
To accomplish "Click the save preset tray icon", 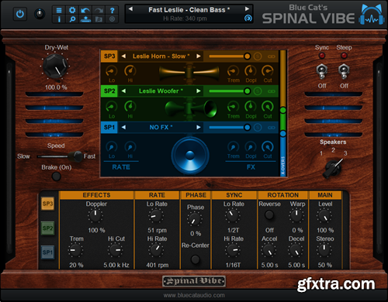I will [x=85, y=19].
